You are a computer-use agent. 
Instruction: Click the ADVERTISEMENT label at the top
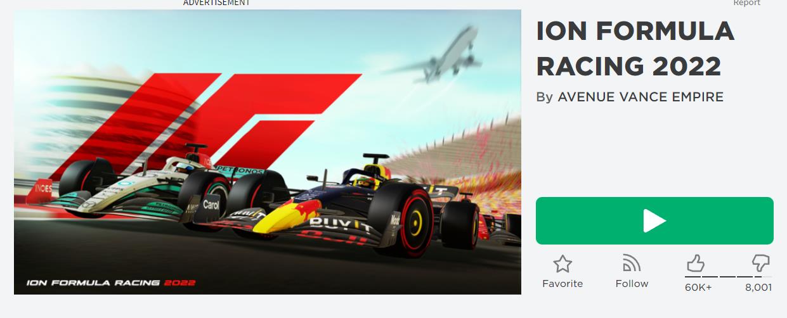pos(217,3)
